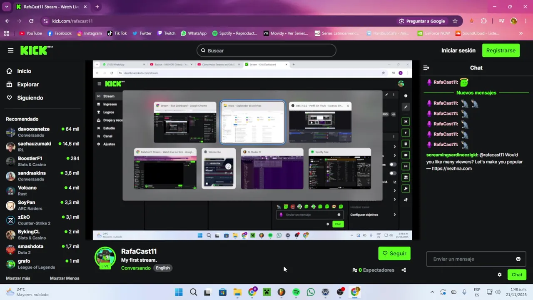Open recommended channel grafo
533x300 pixels.
[42, 264]
